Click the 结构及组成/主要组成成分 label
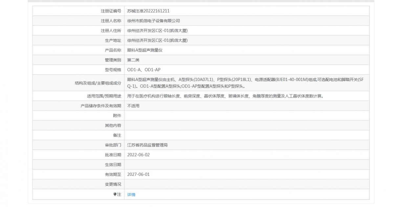This screenshot has width=394, height=207. tap(98, 83)
